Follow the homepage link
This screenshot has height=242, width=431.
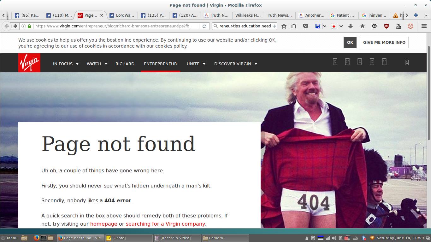[103, 224]
